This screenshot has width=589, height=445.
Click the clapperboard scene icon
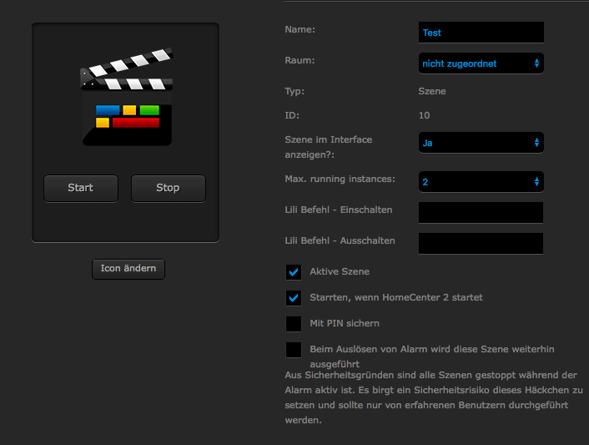(126, 99)
